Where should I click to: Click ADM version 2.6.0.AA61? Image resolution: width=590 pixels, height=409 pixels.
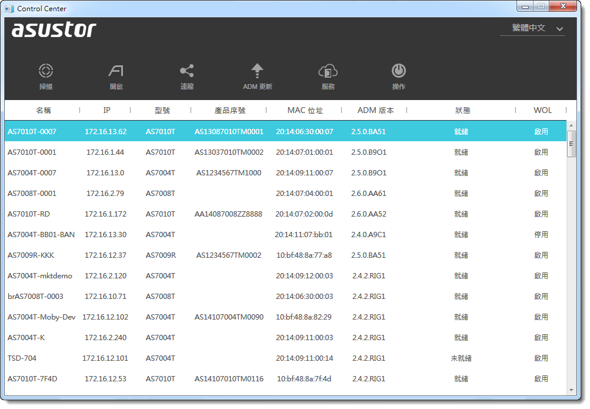coord(369,194)
